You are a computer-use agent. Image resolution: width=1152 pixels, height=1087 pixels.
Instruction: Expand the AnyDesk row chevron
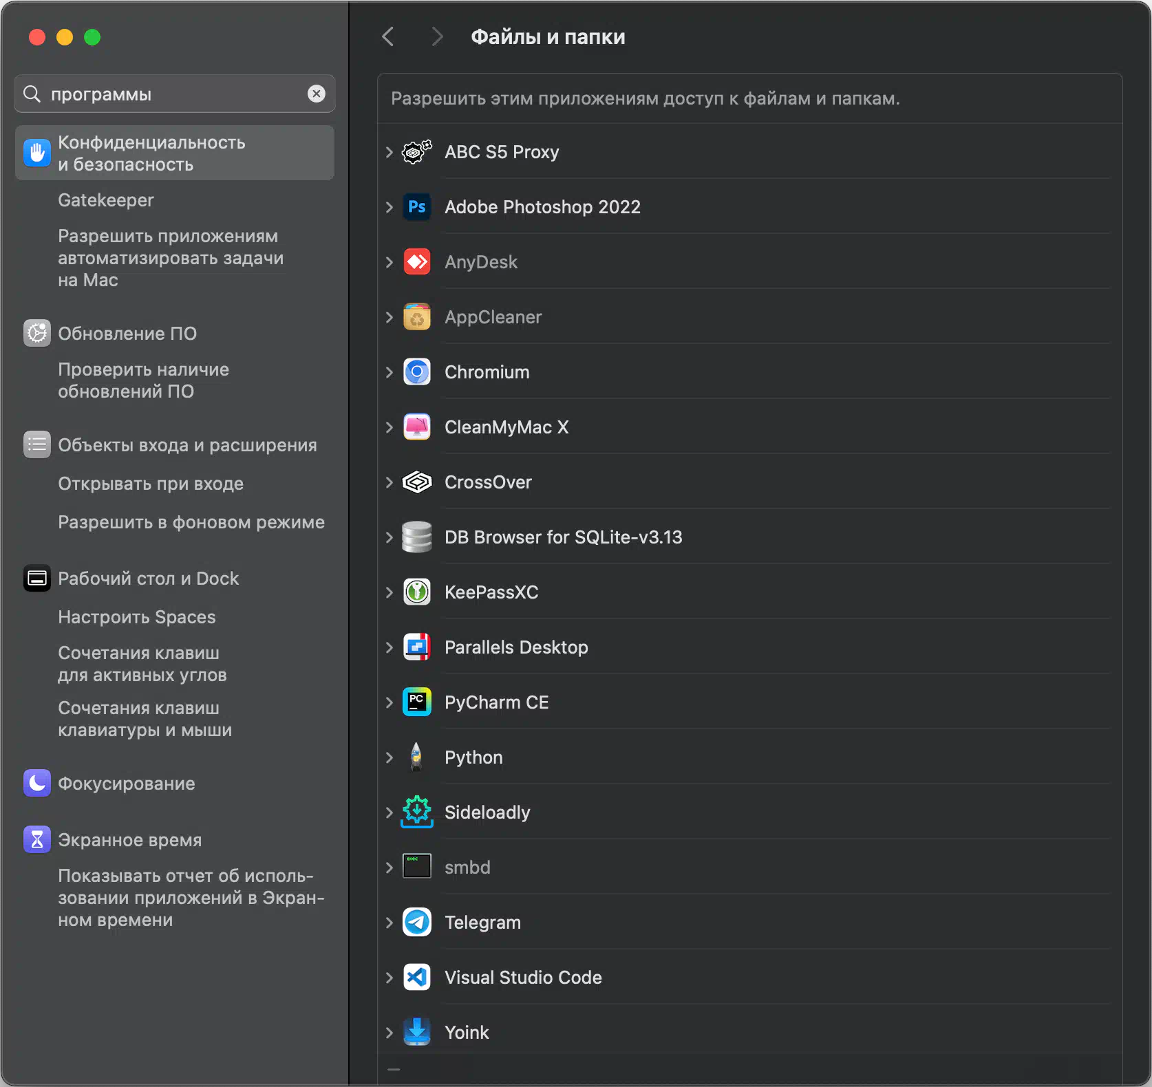click(390, 261)
